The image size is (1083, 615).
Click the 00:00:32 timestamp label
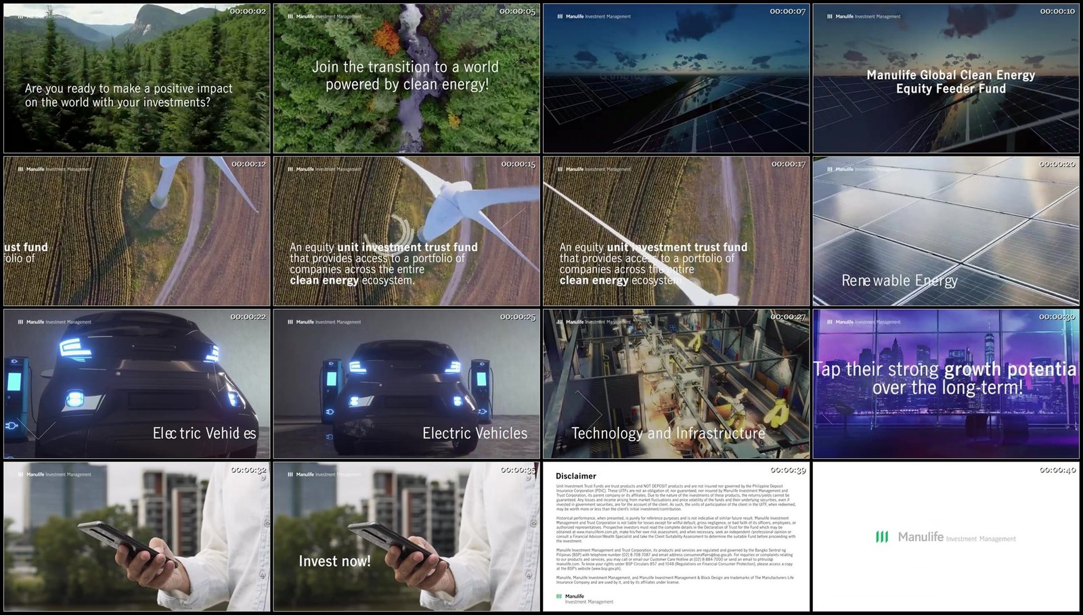(x=248, y=470)
